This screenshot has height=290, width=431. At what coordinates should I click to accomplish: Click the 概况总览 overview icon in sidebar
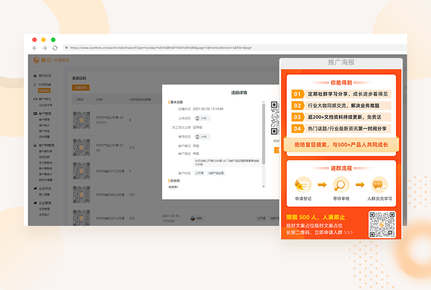coord(34,75)
